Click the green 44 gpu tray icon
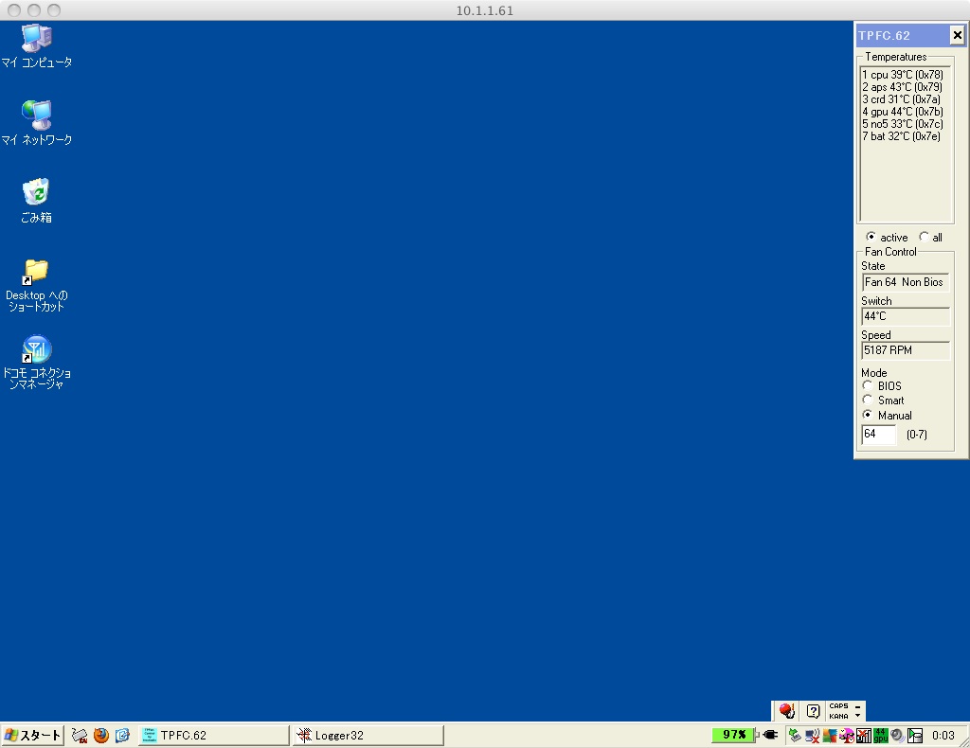970x748 pixels. tap(880, 735)
